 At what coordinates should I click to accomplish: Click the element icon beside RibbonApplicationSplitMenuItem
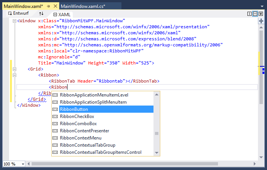[55, 102]
